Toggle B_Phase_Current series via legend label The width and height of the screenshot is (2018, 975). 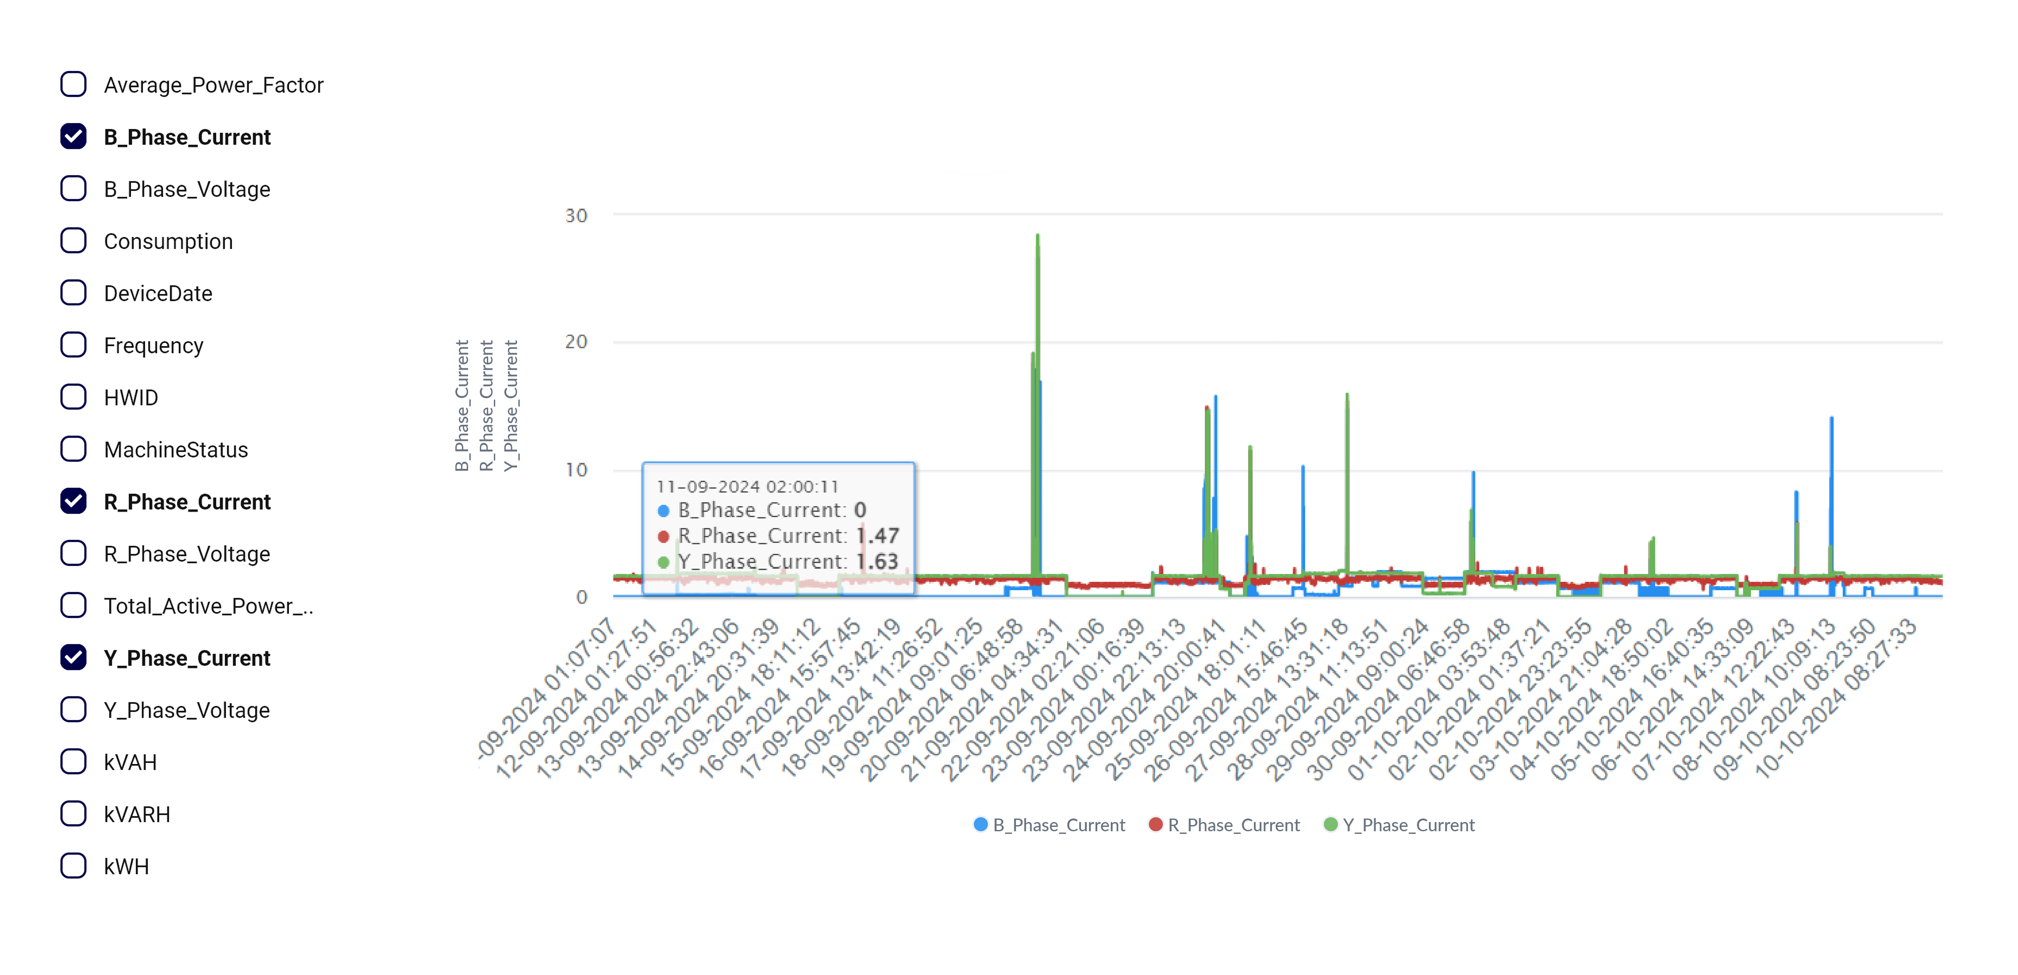[1059, 825]
